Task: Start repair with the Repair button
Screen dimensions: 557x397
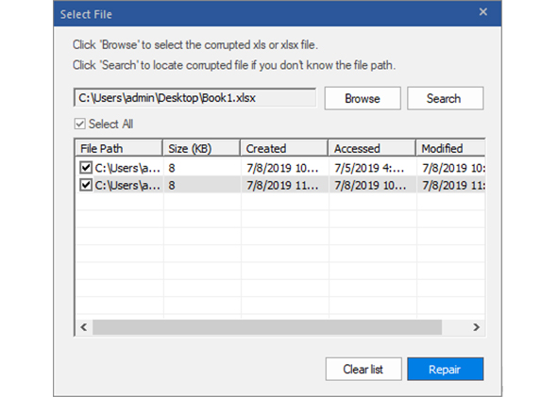Action: [x=445, y=369]
